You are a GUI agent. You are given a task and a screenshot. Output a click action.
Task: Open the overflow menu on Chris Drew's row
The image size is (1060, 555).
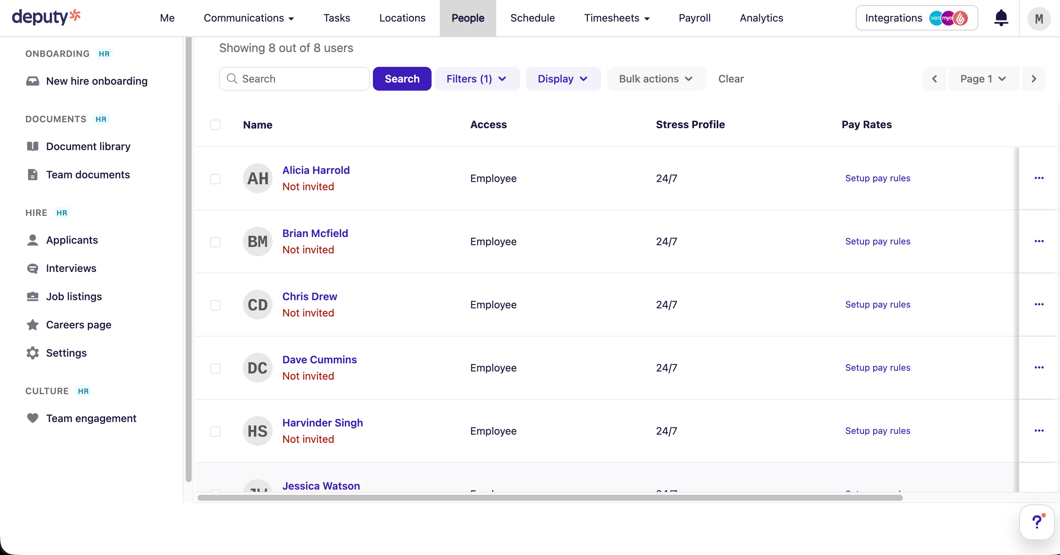pos(1040,305)
